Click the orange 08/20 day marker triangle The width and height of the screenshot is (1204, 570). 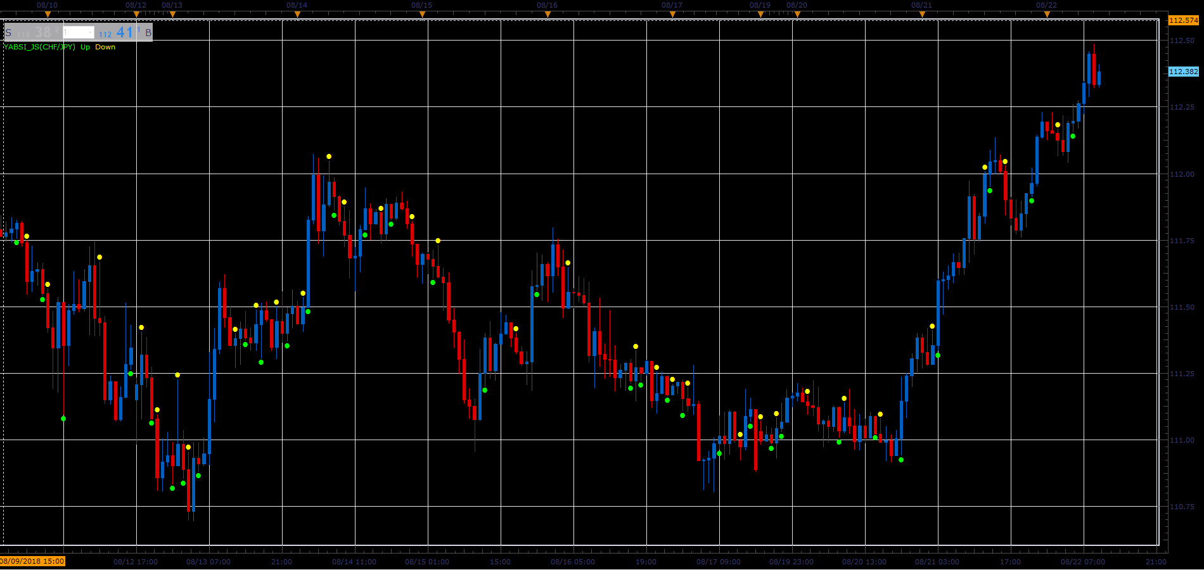[797, 14]
